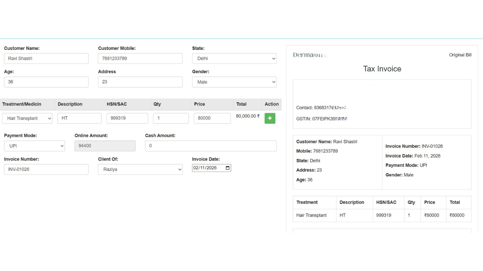Click the Cash Amount input field
The width and height of the screenshot is (483, 271).
211,146
